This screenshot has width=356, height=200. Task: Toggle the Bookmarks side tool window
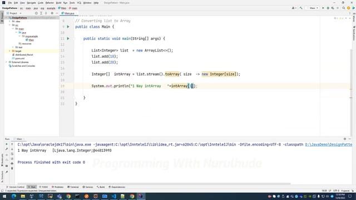click(x=2, y=159)
